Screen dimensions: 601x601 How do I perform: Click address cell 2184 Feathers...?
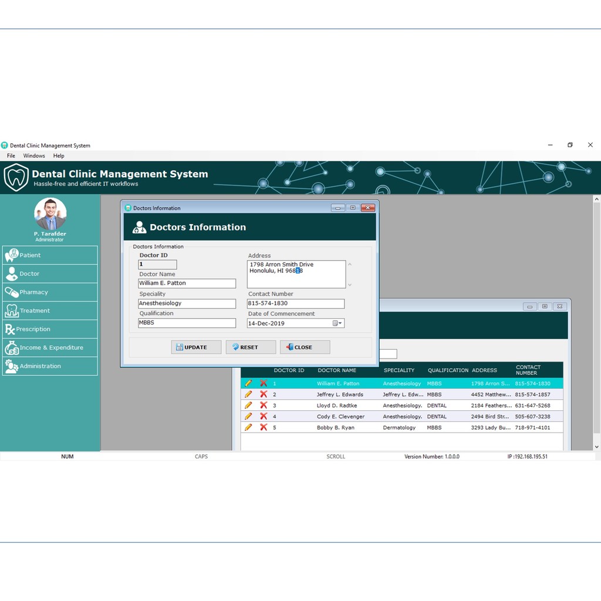pyautogui.click(x=491, y=405)
